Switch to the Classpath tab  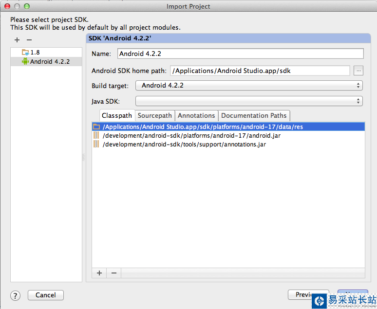(x=117, y=116)
